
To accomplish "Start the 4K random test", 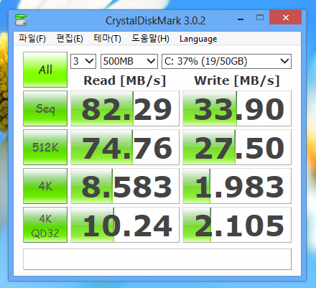I will [x=45, y=186].
